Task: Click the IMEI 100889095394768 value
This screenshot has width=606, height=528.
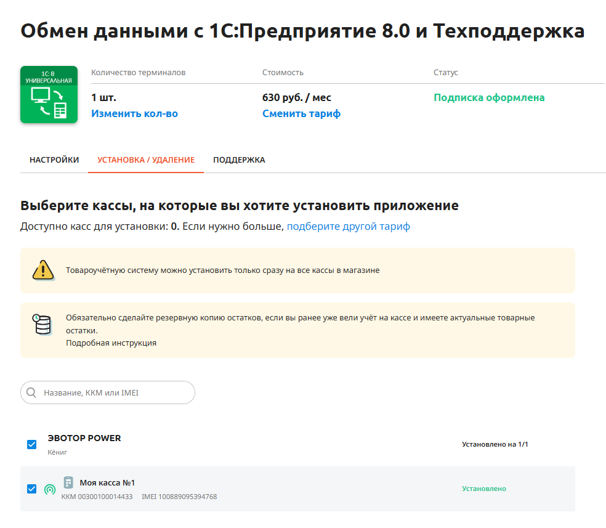Action: pyautogui.click(x=179, y=497)
